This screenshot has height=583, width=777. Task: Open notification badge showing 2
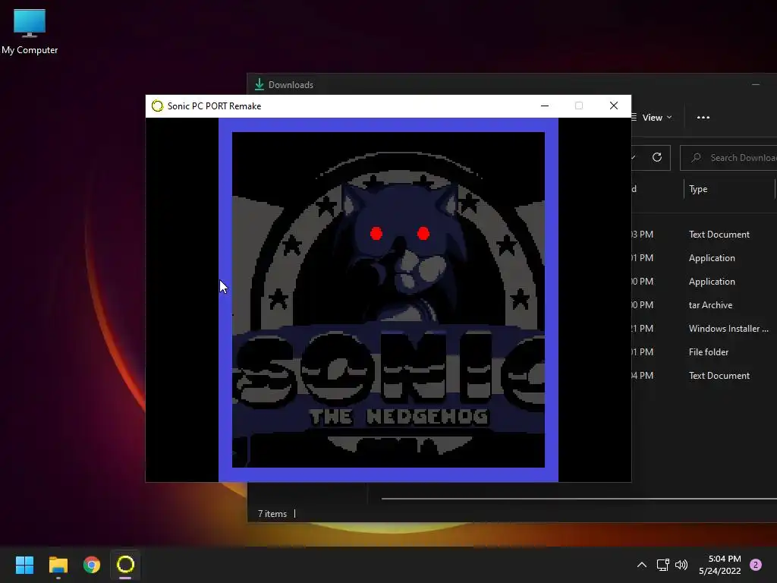pyautogui.click(x=756, y=565)
